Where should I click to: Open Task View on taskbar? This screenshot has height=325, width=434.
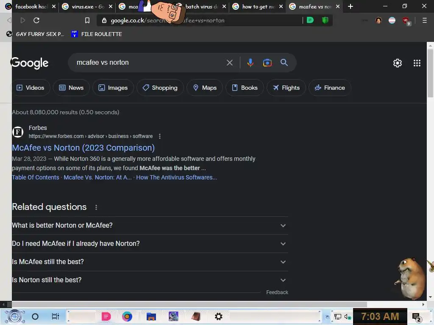pos(56,317)
